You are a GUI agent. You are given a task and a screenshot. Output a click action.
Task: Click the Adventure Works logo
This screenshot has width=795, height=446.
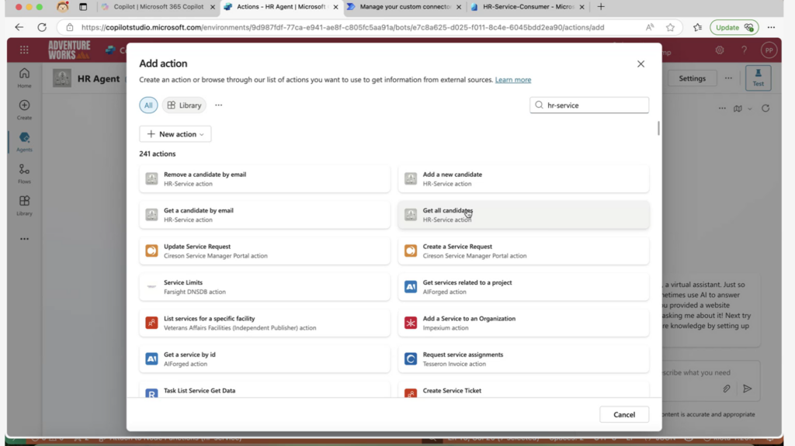[x=69, y=50]
